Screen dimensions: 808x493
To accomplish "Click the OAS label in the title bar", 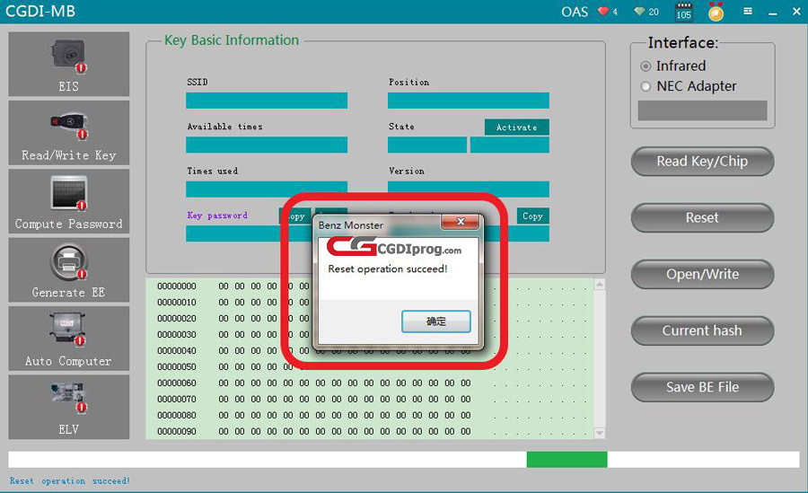I will click(x=575, y=12).
